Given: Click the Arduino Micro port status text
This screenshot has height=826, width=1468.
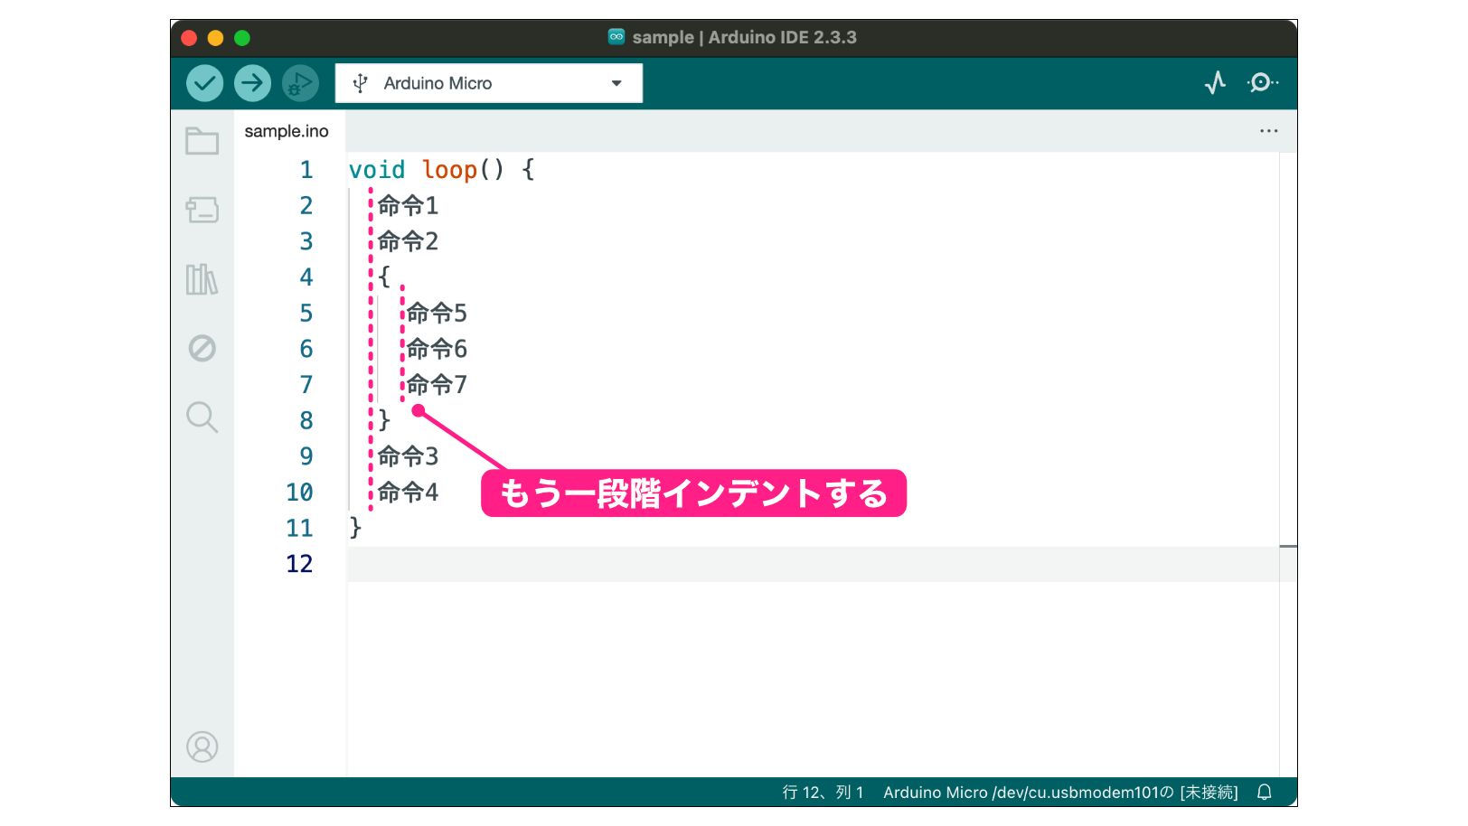Looking at the screenshot, I should (x=1060, y=793).
